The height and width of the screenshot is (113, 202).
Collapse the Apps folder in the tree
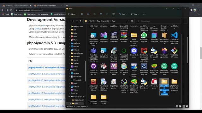click(70, 103)
